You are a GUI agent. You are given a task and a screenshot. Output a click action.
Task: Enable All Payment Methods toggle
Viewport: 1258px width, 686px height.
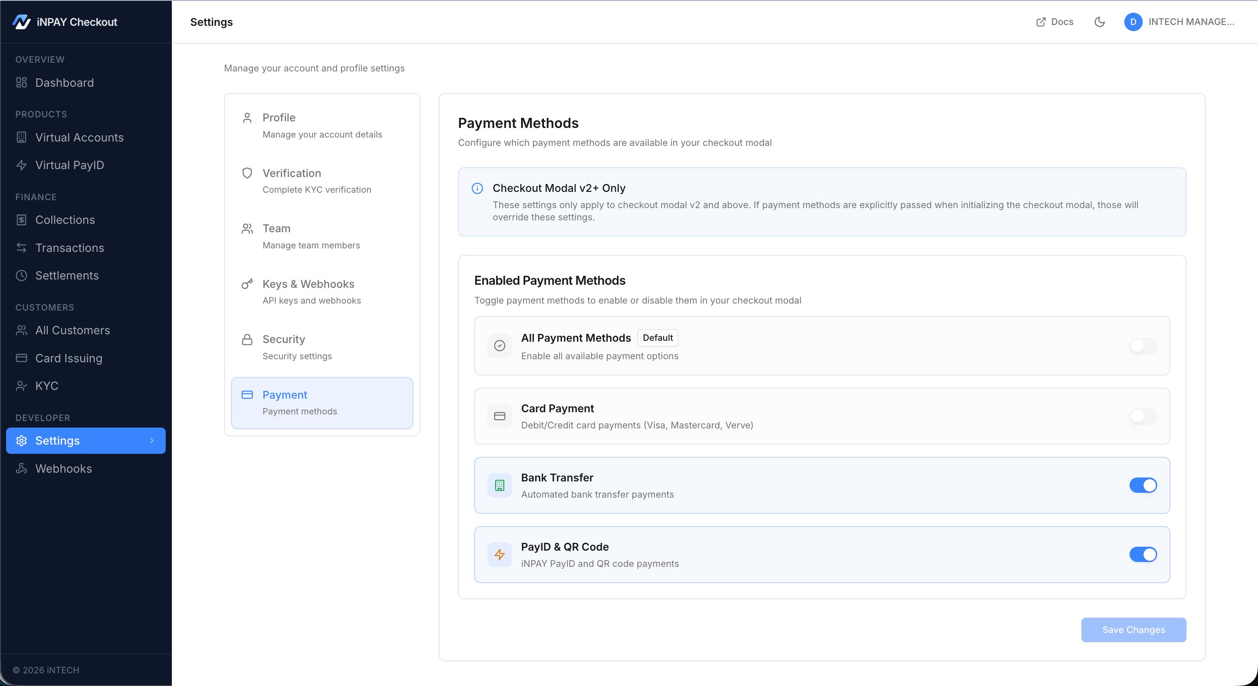click(1143, 346)
